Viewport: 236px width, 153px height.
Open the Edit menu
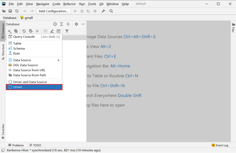[x=20, y=4]
